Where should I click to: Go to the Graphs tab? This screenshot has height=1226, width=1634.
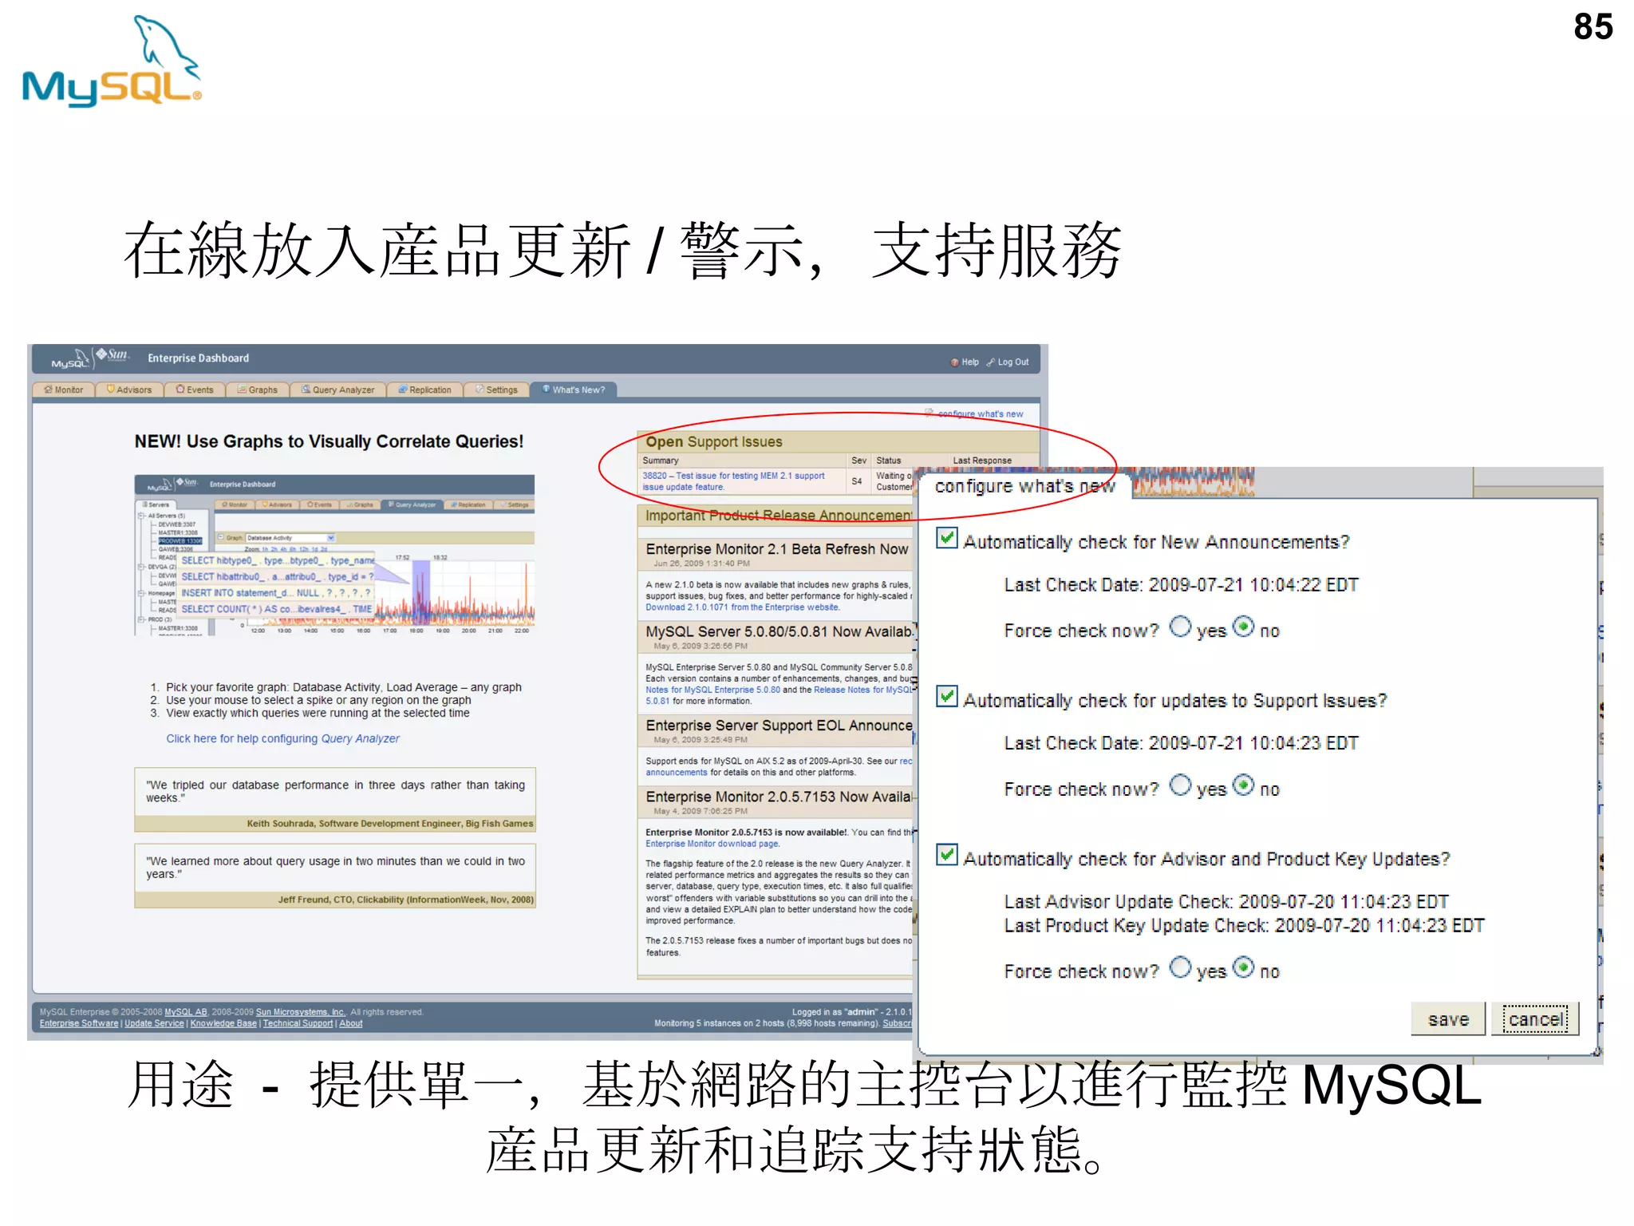click(x=258, y=390)
